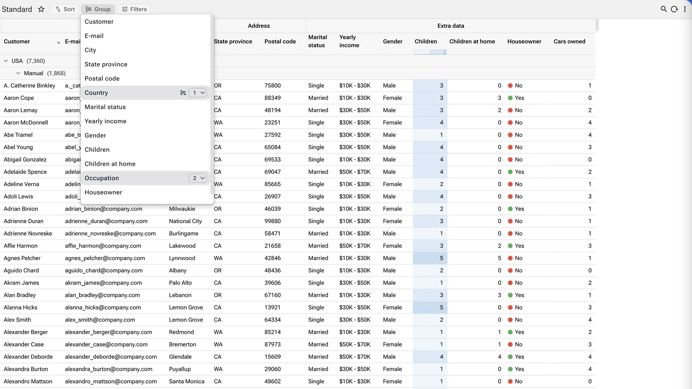The height and width of the screenshot is (389, 692).
Task: Click the refresh icon in top bar
Action: [674, 9]
